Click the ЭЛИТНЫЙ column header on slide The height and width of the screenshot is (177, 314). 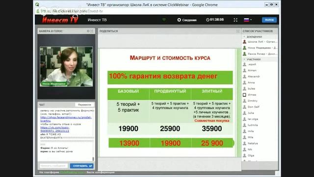(x=212, y=94)
